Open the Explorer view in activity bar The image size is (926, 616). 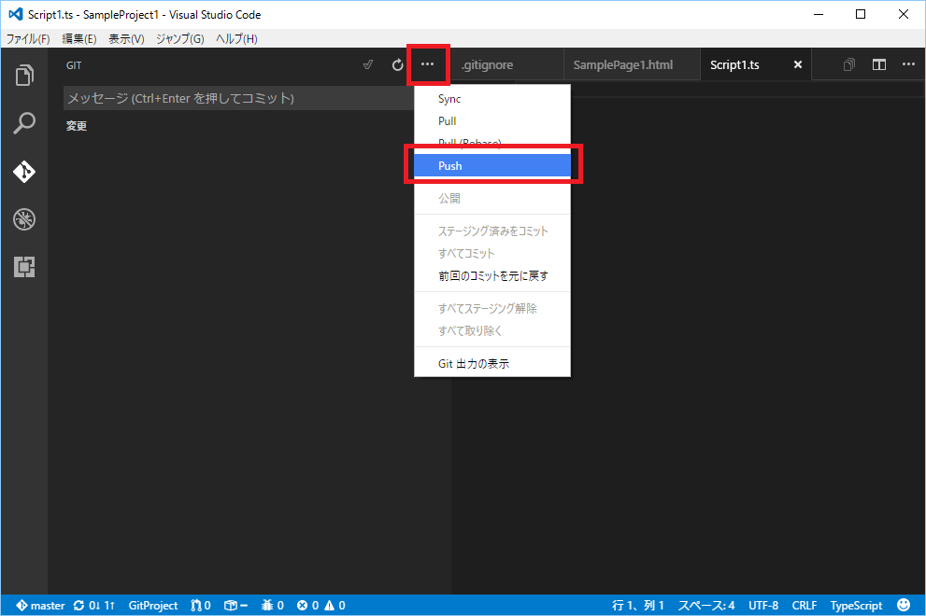tap(24, 75)
